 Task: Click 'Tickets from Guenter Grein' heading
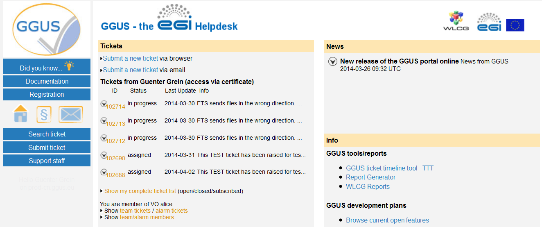(x=177, y=82)
